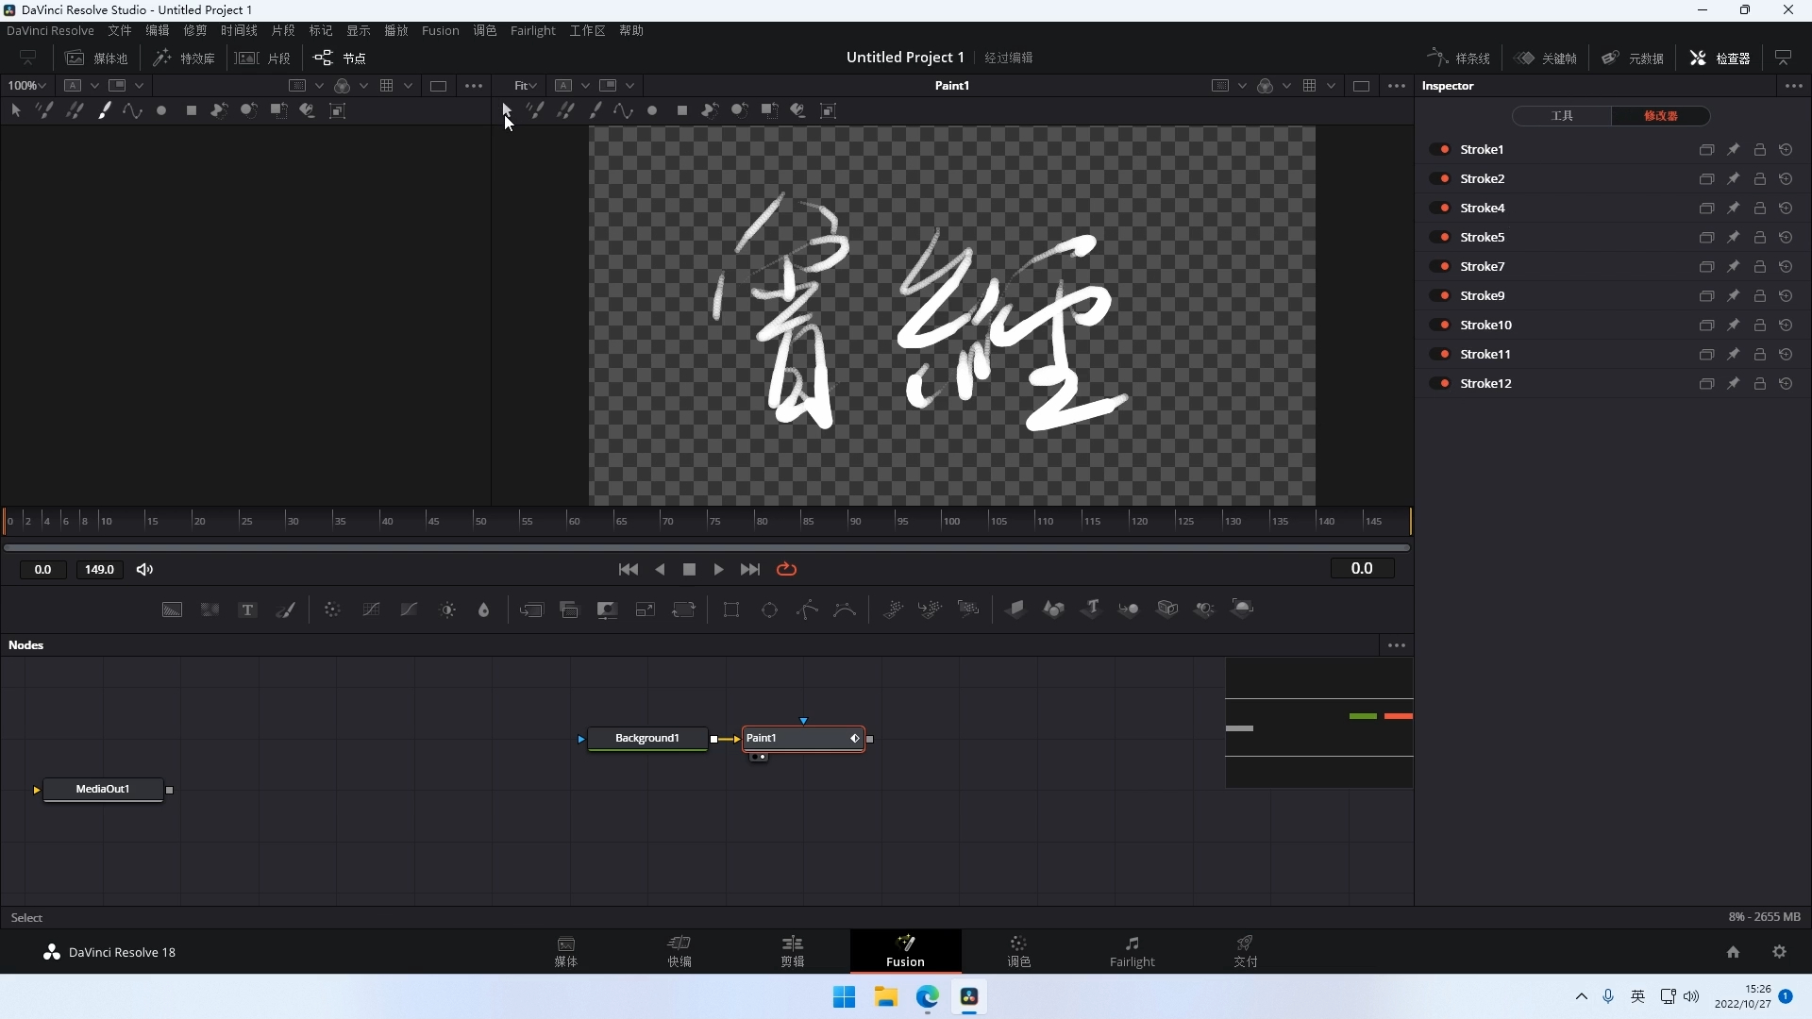The width and height of the screenshot is (1812, 1019).
Task: Open the Fairlight menu
Action: [533, 30]
